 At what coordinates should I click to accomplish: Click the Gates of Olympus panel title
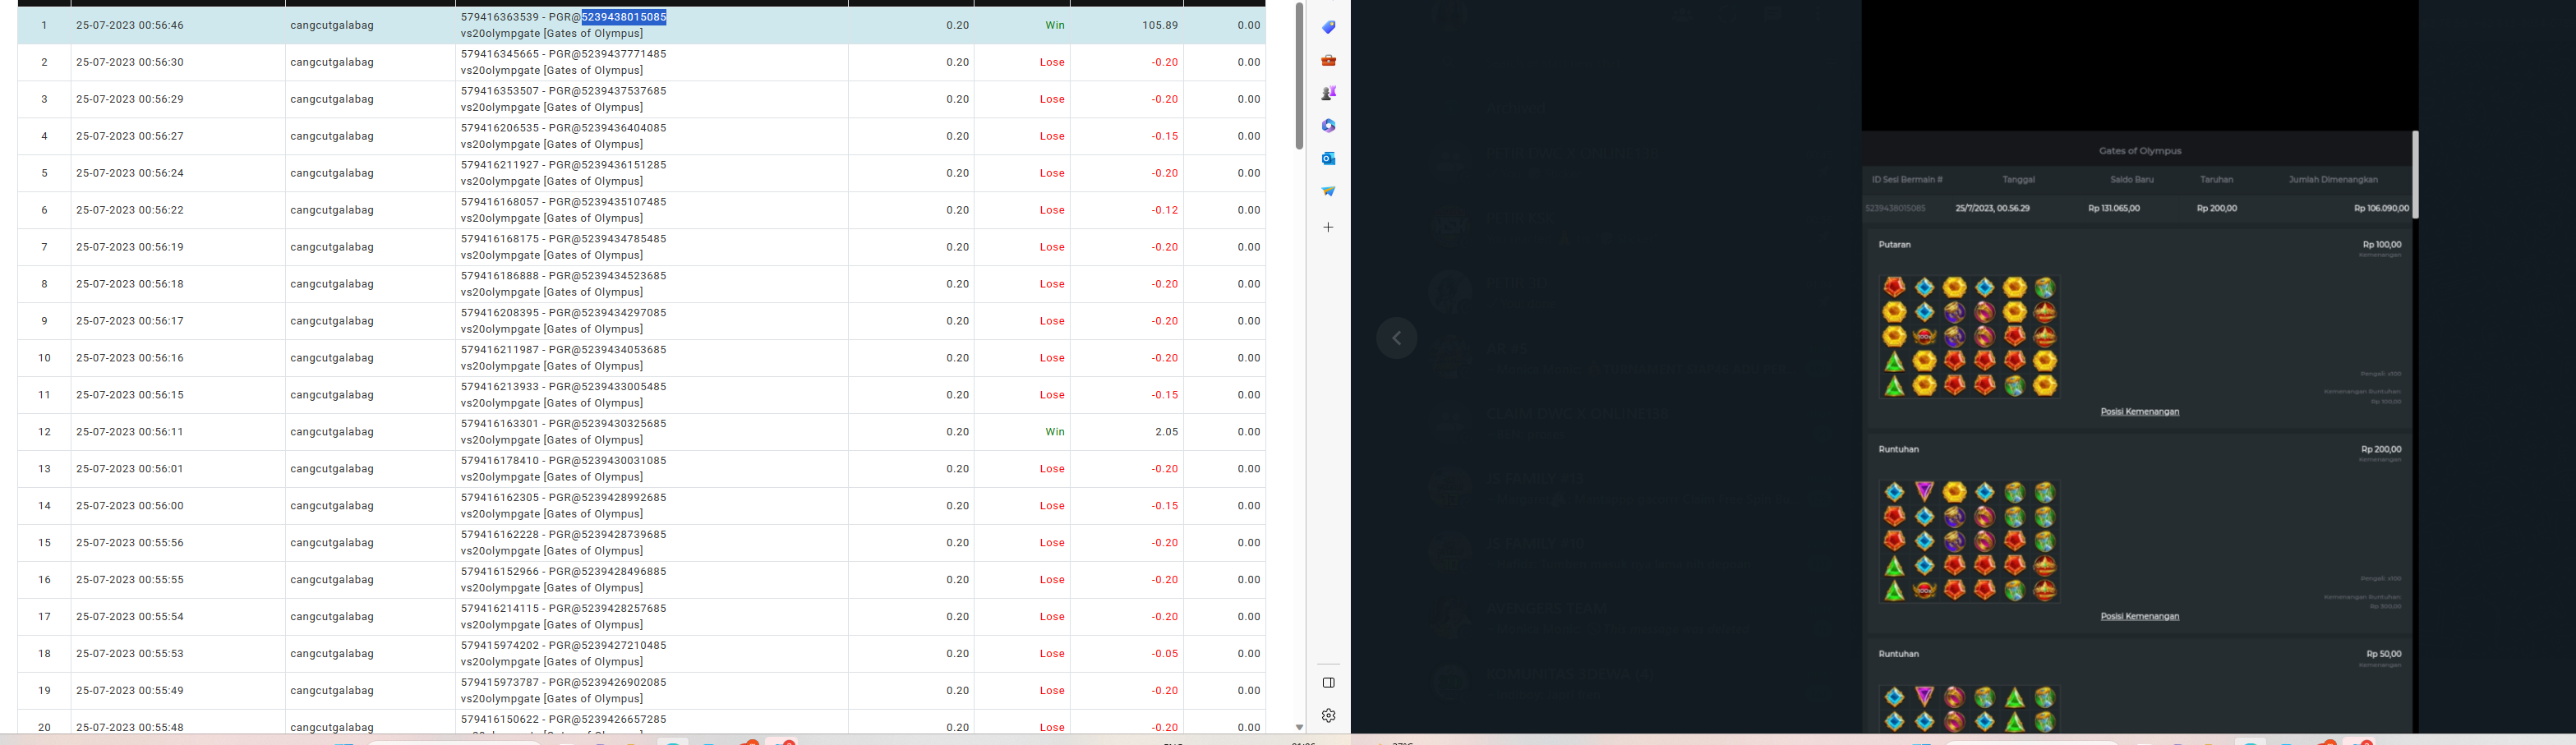coord(2140,151)
